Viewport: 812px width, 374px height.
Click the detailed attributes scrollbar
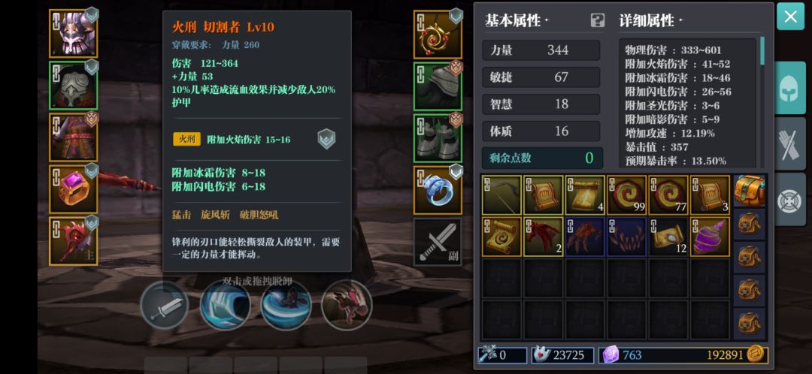point(762,51)
